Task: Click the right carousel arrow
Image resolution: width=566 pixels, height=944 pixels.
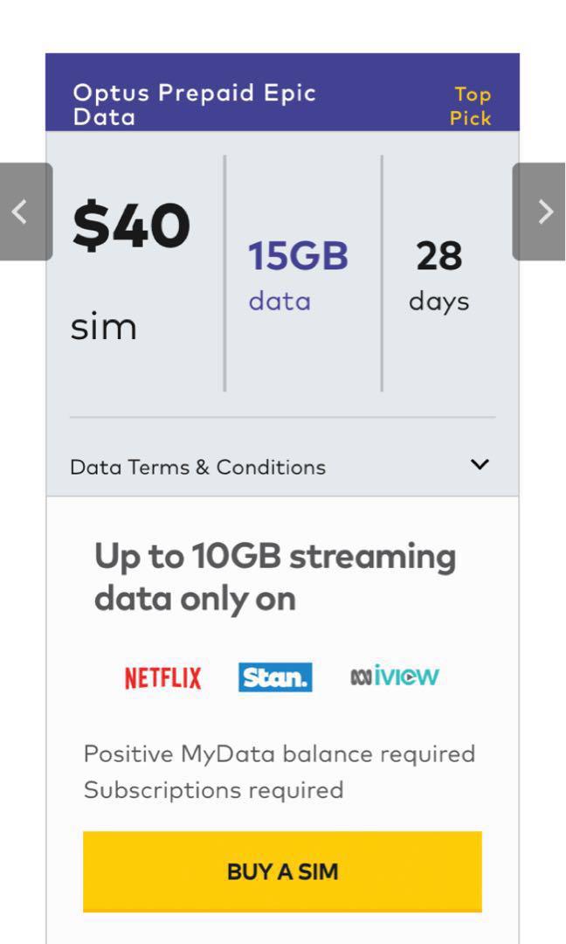Action: point(544,210)
